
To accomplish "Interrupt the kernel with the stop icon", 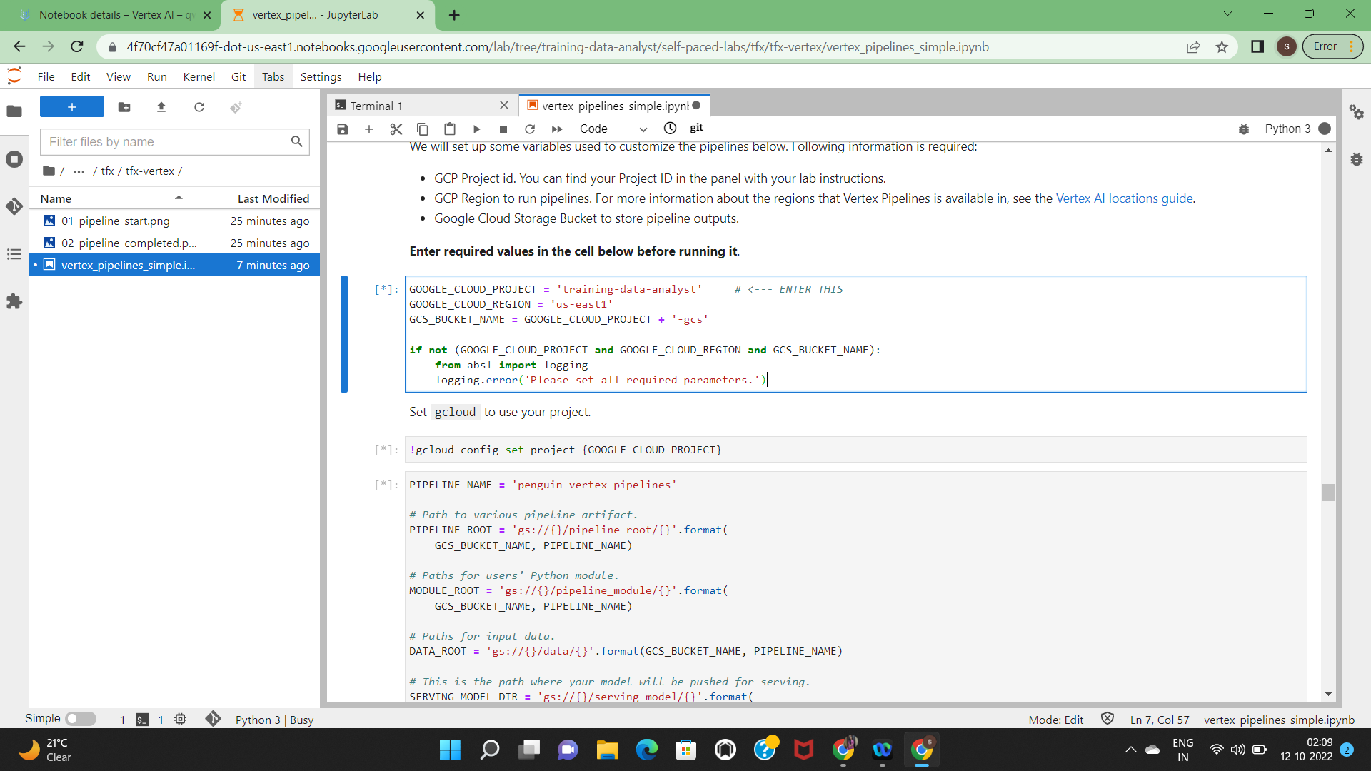I will pyautogui.click(x=503, y=128).
